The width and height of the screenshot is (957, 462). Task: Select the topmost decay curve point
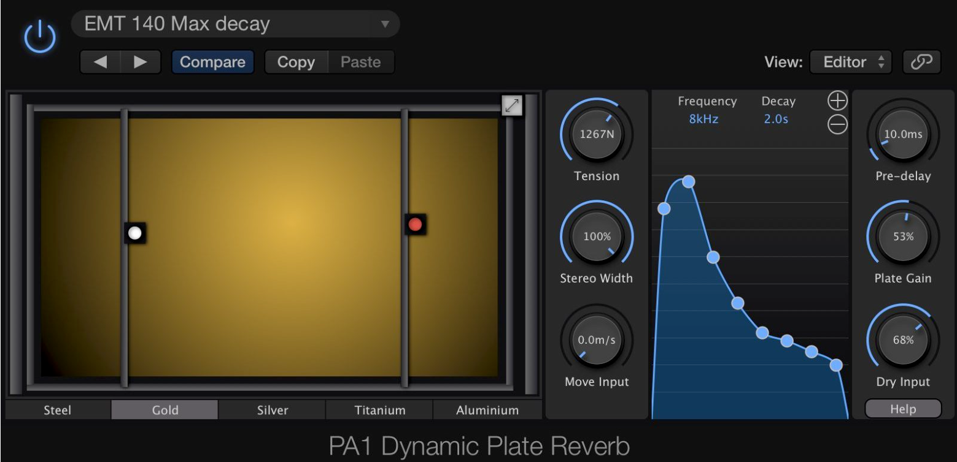pos(689,181)
